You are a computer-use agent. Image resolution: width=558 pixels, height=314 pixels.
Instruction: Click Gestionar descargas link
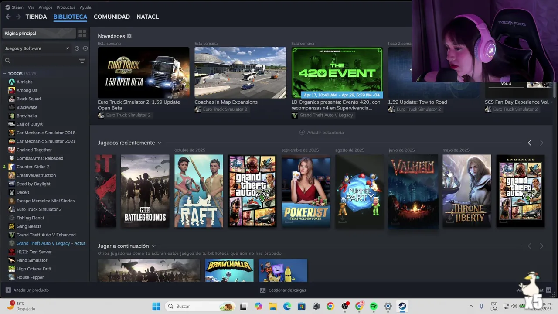click(x=287, y=290)
